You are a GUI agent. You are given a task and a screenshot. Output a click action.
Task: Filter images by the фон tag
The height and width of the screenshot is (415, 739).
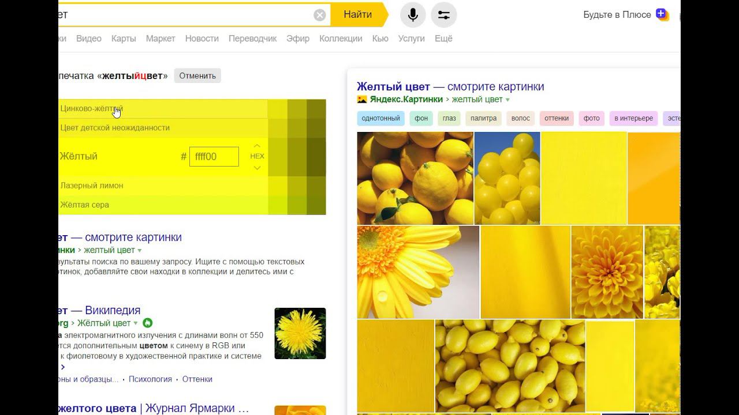coord(421,118)
